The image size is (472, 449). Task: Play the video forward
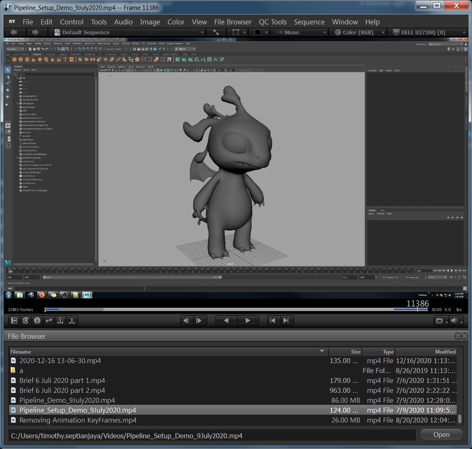point(248,321)
